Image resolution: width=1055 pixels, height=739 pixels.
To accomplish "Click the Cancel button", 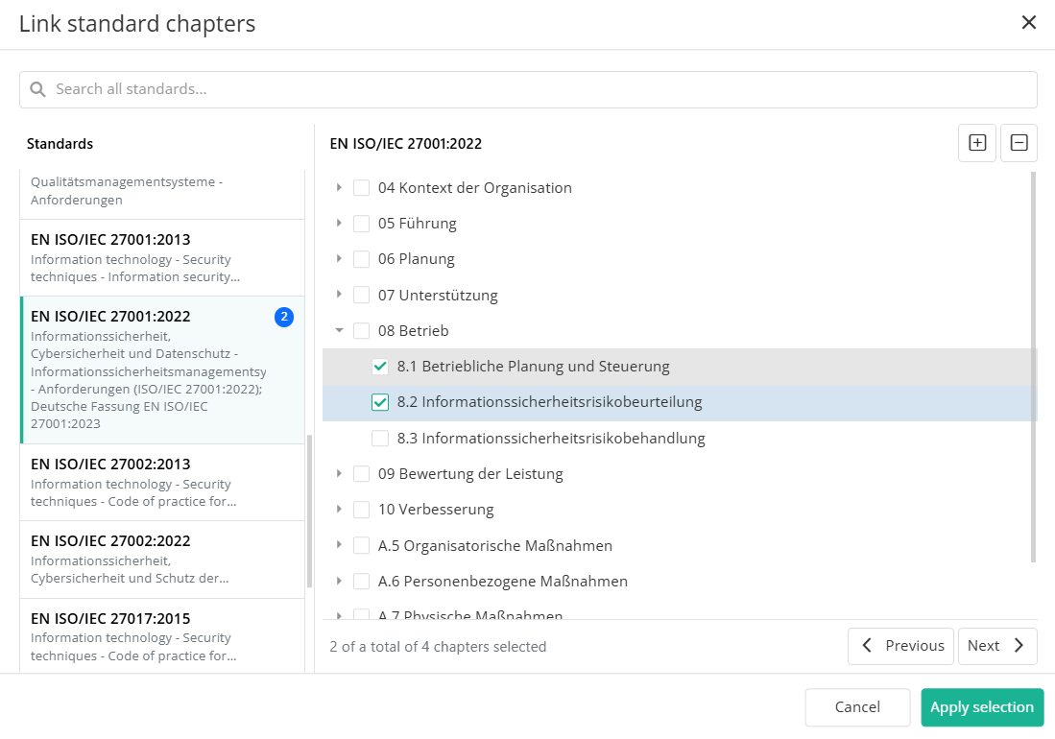I will [x=857, y=707].
